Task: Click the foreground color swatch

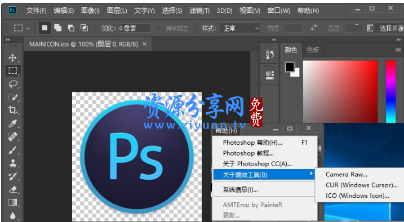Action: (290, 67)
